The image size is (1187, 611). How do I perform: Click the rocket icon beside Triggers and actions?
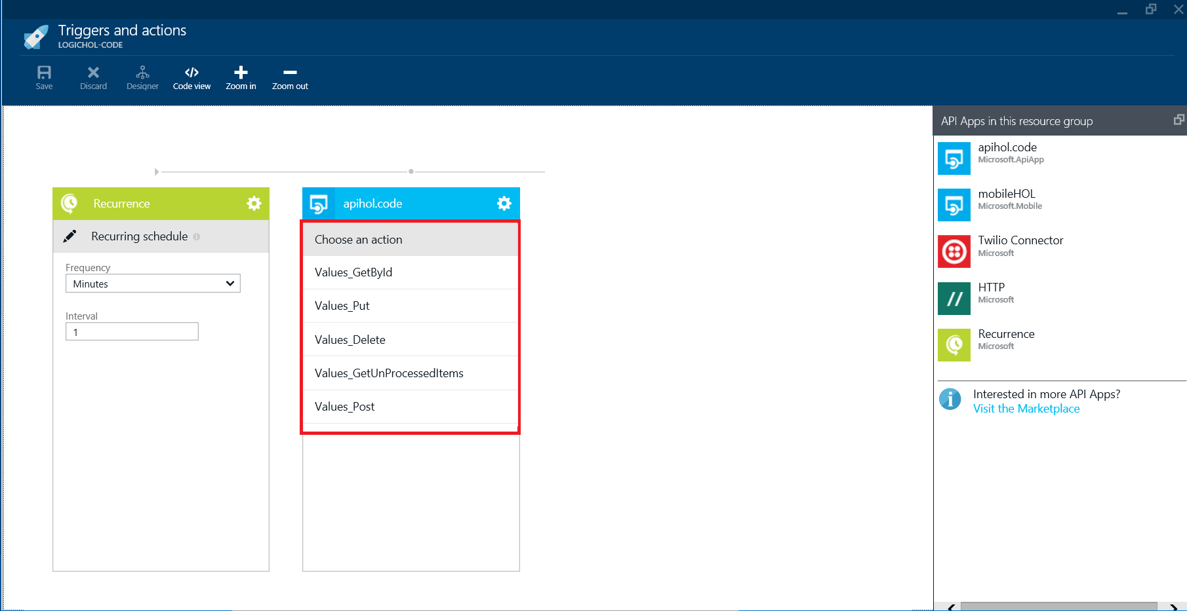pyautogui.click(x=36, y=37)
